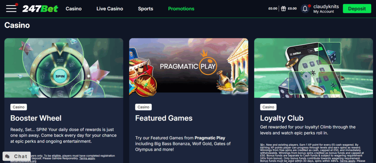Viewport: 376px width, 163px height.
Task: Click the 247Bet logo
Action: tap(40, 9)
